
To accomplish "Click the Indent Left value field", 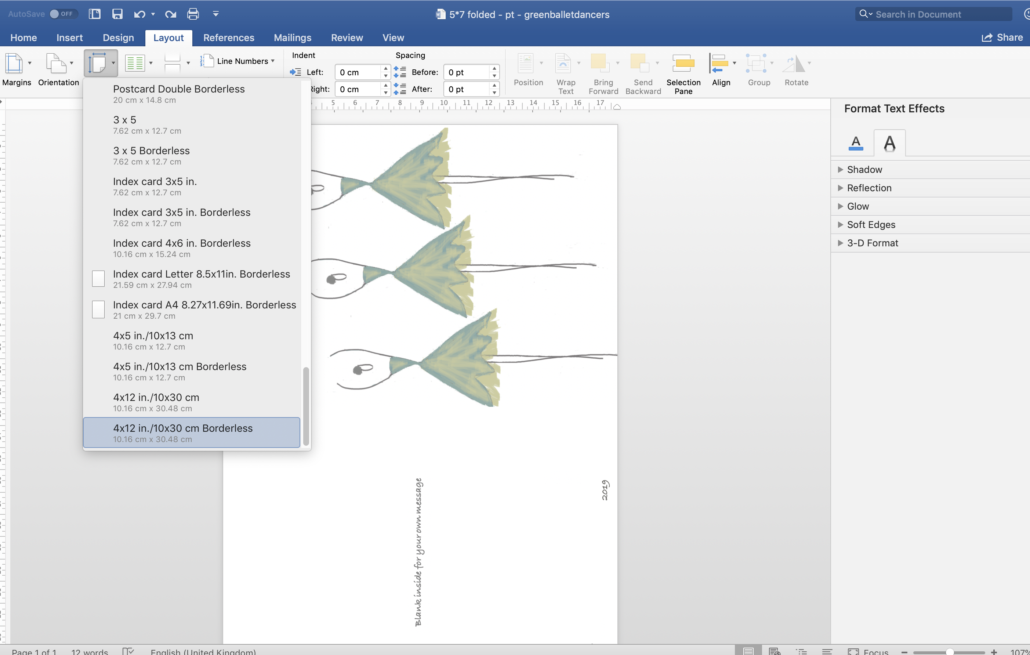I will [358, 72].
